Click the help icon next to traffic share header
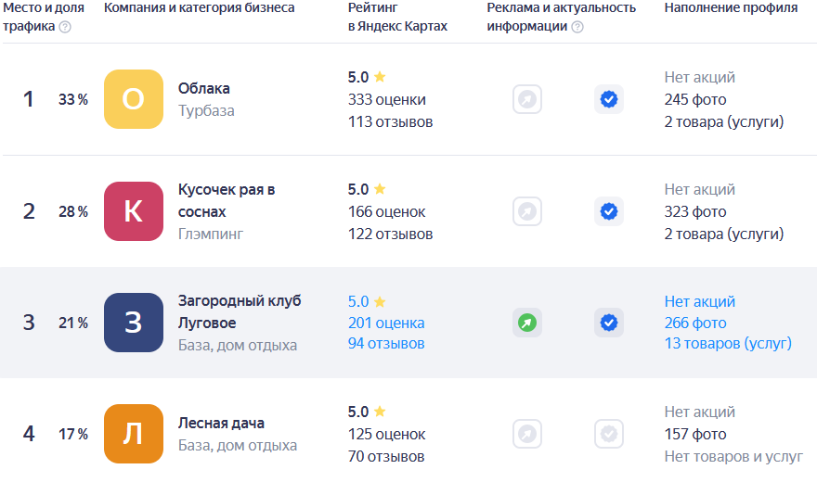This screenshot has height=482, width=817. (65, 27)
